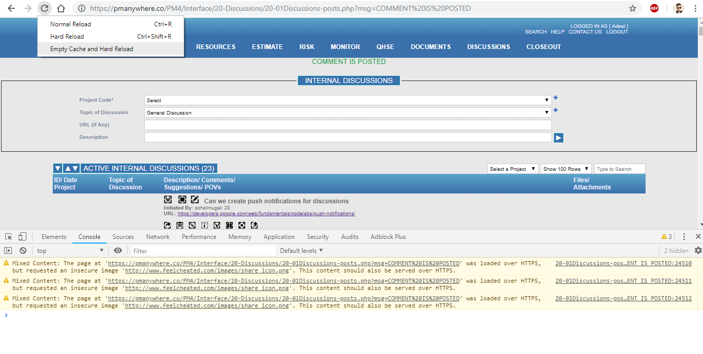Toggle the live expression eye icon
Image resolution: width=703 pixels, height=354 pixels.
pos(118,251)
